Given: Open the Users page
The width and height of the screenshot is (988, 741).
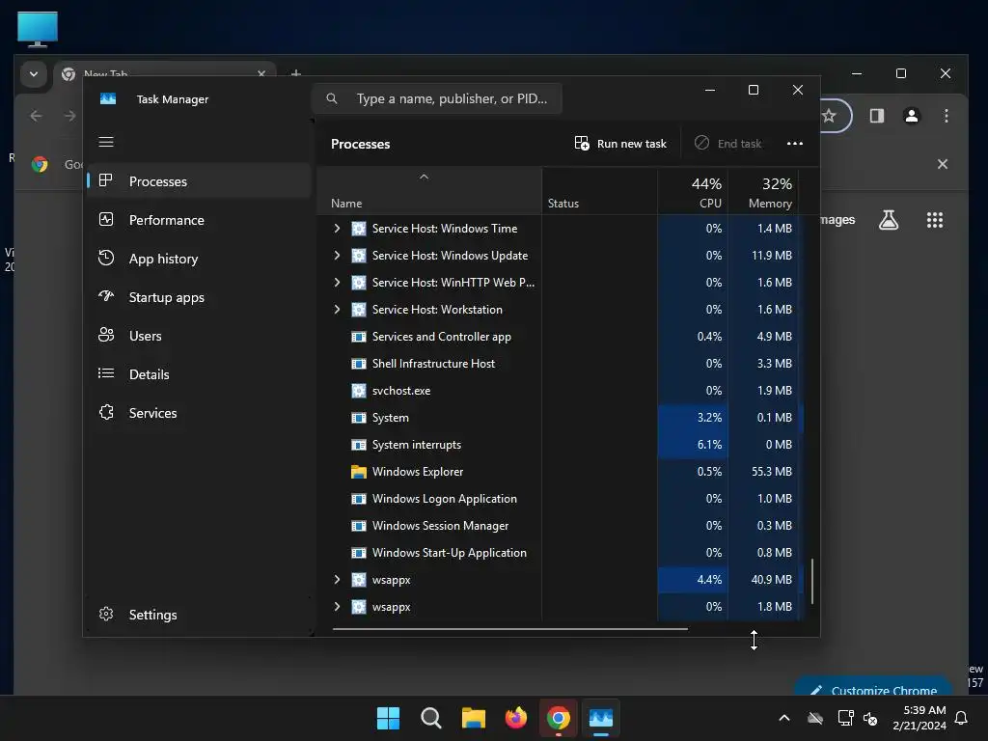Looking at the screenshot, I should pyautogui.click(x=199, y=336).
